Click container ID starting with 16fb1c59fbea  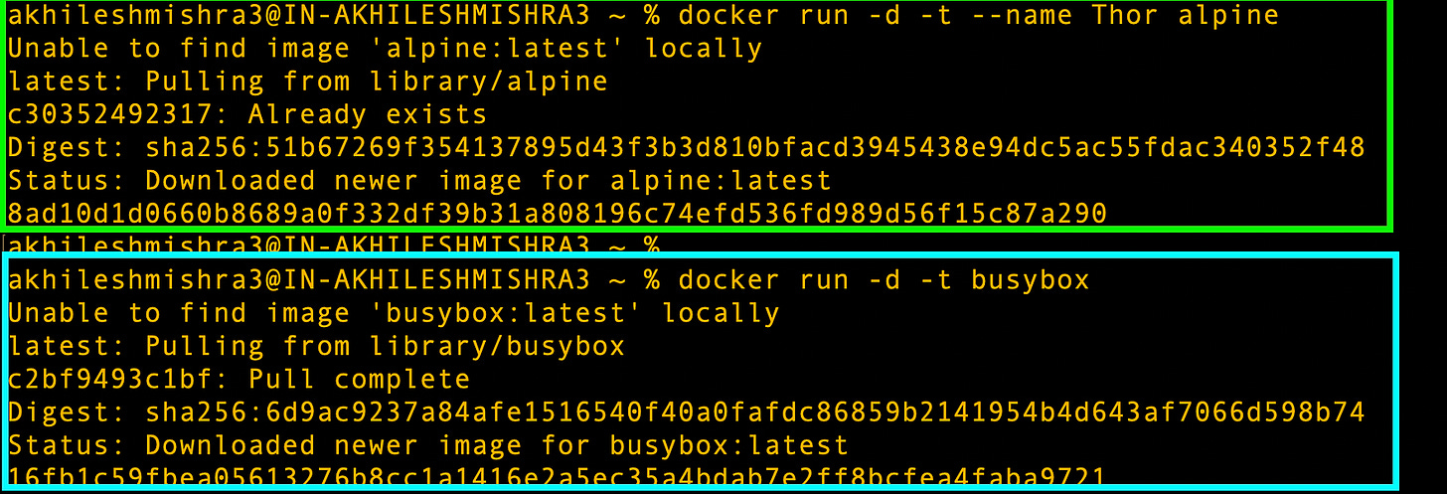(558, 475)
